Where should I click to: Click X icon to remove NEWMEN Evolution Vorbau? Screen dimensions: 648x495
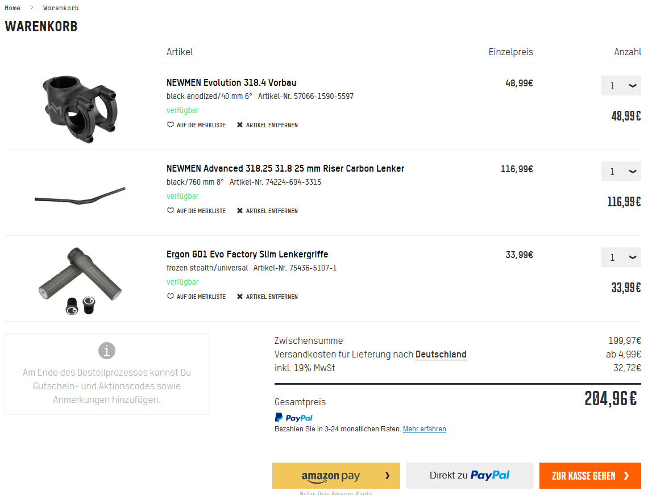coord(240,125)
